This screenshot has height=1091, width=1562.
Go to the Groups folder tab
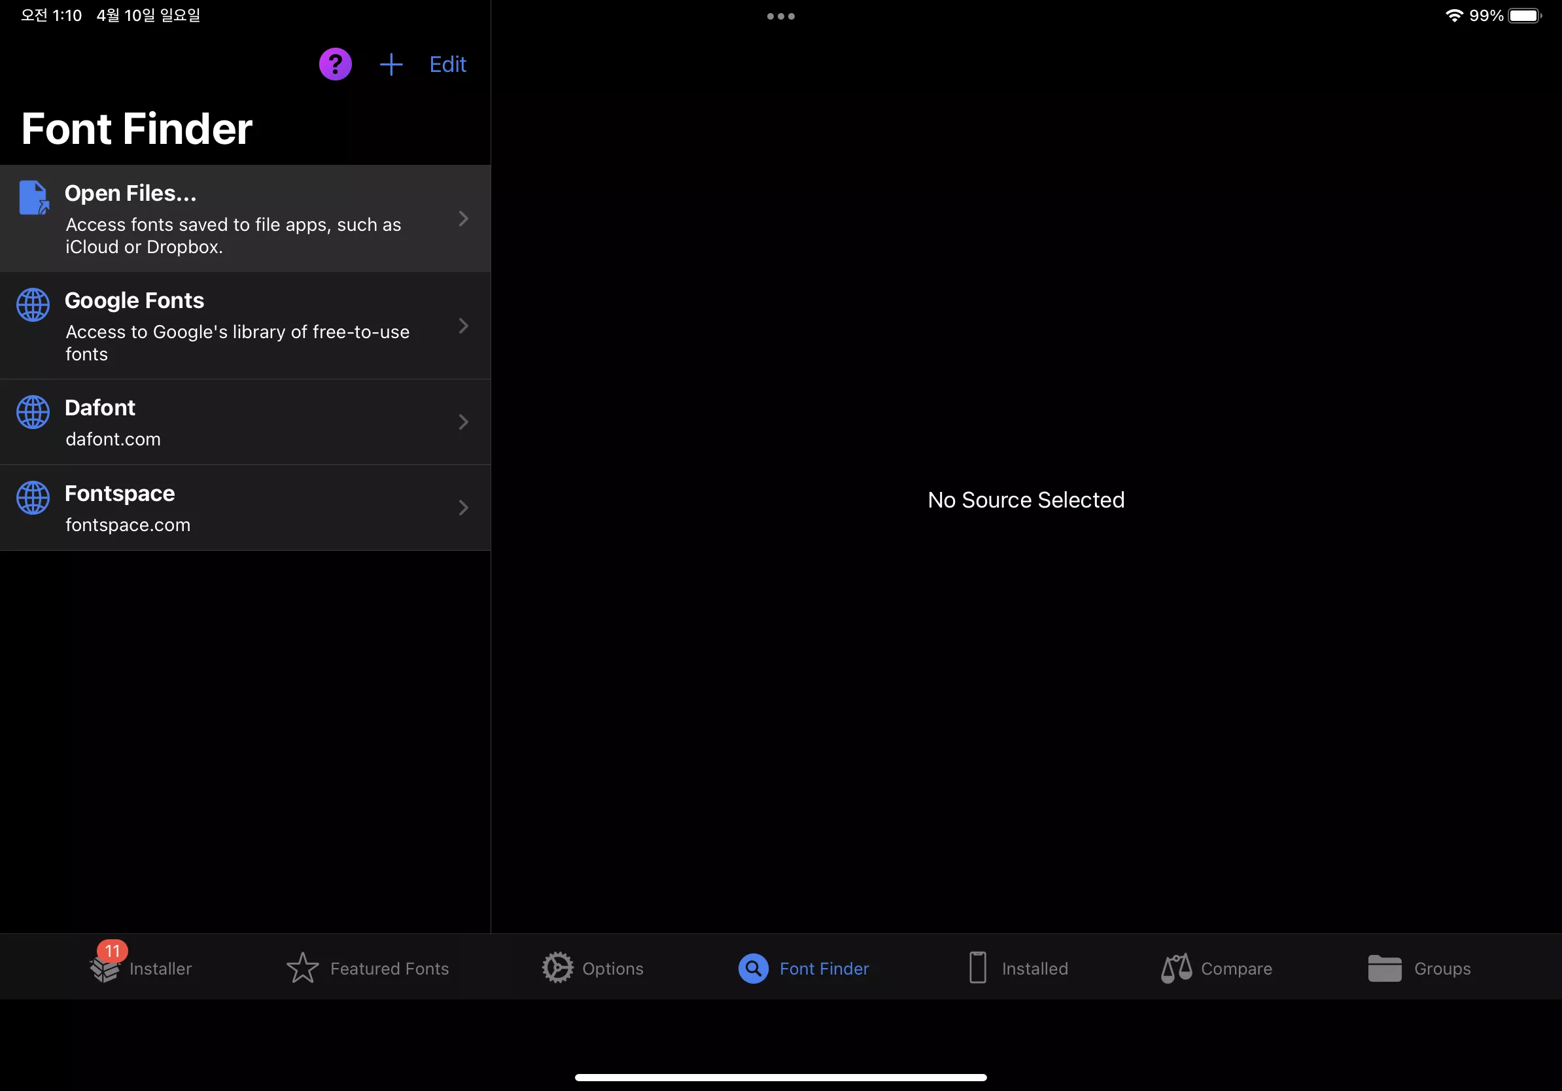pyautogui.click(x=1419, y=968)
